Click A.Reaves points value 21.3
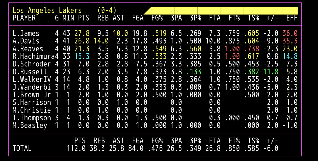Image resolution: width=318 pixels, height=161 pixels. [82, 49]
